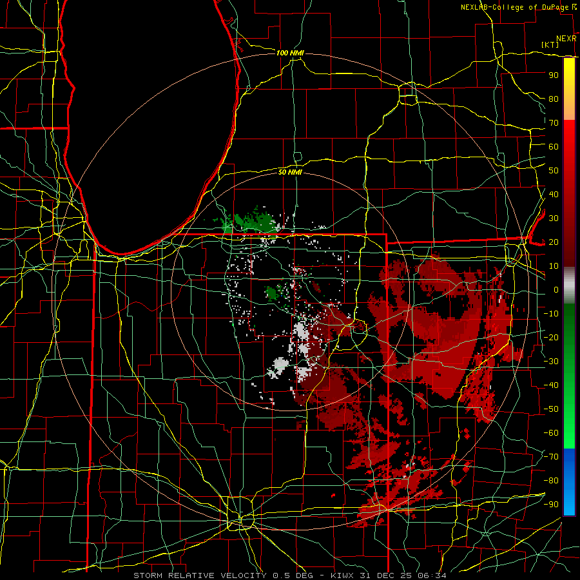The height and width of the screenshot is (580, 580).
Task: Select the 40 value on velocity scale
Action: [554, 194]
